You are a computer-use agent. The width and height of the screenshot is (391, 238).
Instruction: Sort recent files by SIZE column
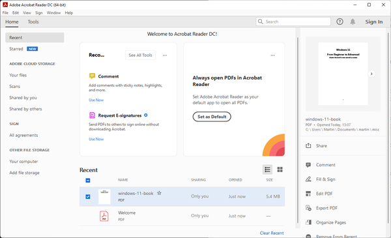click(269, 179)
